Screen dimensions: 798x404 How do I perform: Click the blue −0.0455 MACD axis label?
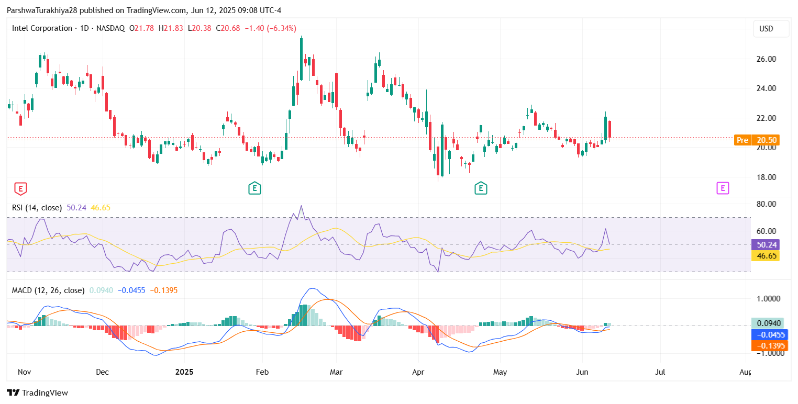(x=769, y=334)
